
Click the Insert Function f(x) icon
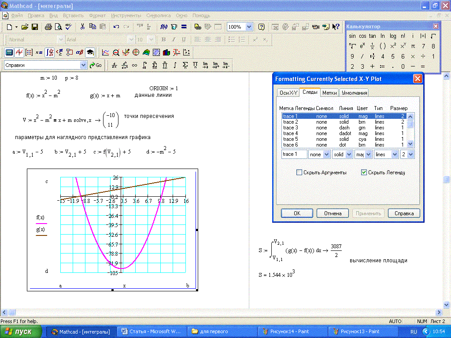(x=163, y=27)
